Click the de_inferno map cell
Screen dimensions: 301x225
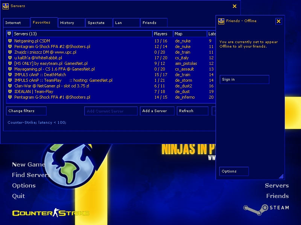click(x=185, y=97)
